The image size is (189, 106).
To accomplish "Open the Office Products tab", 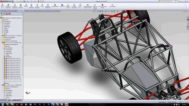I will 38,11.
